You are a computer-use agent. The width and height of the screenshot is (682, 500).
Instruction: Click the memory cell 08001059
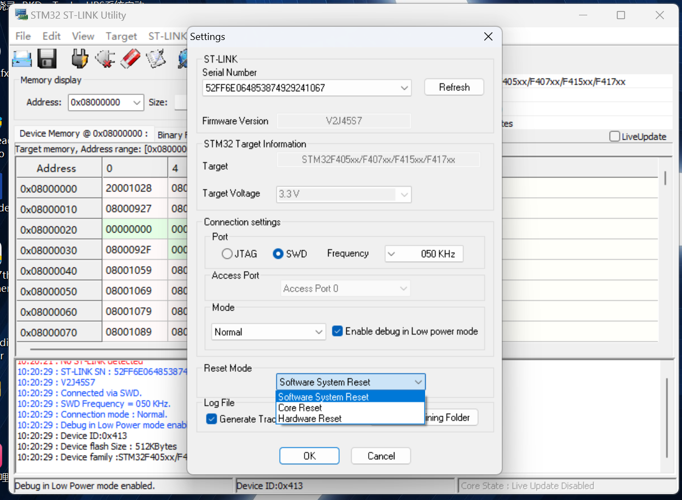pyautogui.click(x=135, y=271)
